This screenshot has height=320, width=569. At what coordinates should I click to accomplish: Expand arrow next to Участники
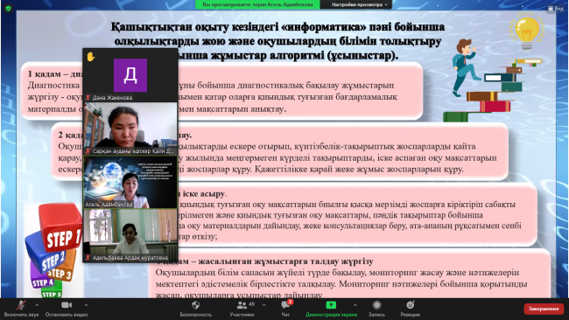(263, 305)
